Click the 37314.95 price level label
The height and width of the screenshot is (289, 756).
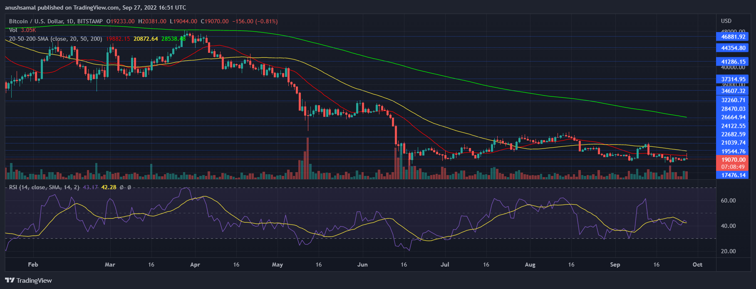(x=733, y=79)
